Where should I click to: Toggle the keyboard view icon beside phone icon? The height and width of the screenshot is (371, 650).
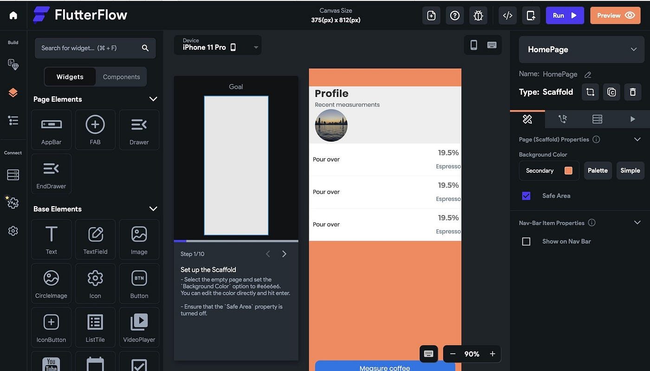[492, 45]
